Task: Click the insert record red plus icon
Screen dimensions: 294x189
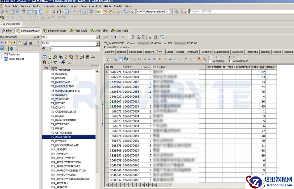Action: [x=160, y=59]
